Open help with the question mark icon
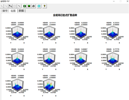129x100 pixels. coord(44,6)
